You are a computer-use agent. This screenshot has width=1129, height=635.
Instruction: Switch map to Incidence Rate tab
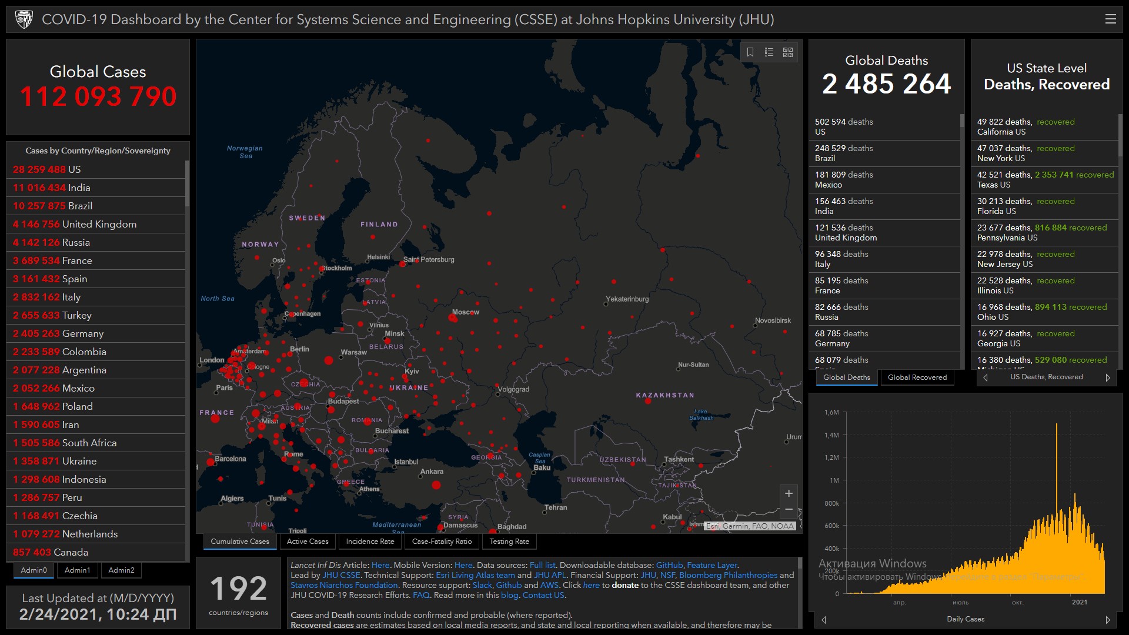(x=370, y=542)
